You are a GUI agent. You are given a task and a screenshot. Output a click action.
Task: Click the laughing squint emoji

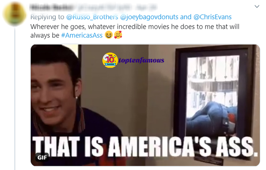coord(108,35)
